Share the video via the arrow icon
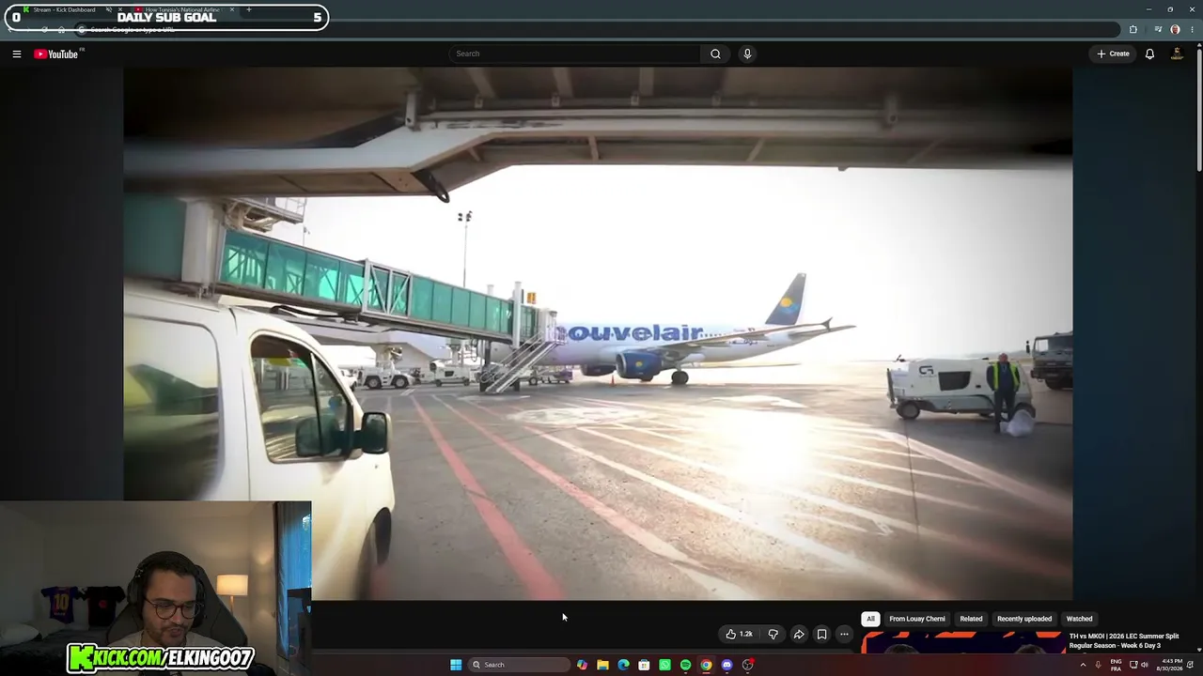 click(799, 634)
